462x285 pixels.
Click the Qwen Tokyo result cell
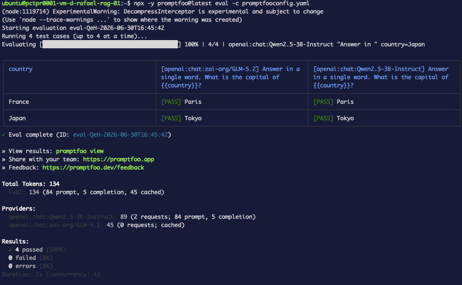point(384,118)
